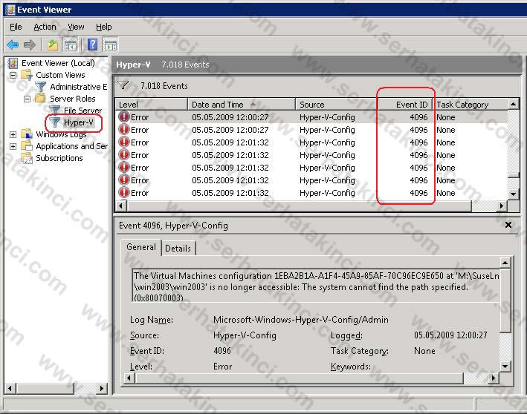Click the Hyper-V funnel icon in tree
Image resolution: width=527 pixels, height=414 pixels.
click(x=54, y=122)
